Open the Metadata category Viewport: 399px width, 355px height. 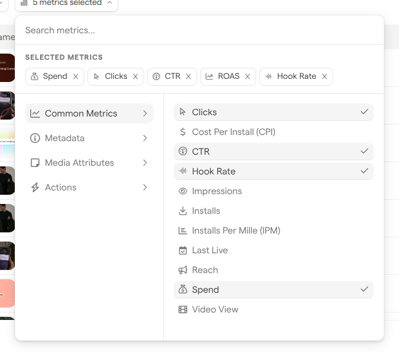pos(89,138)
